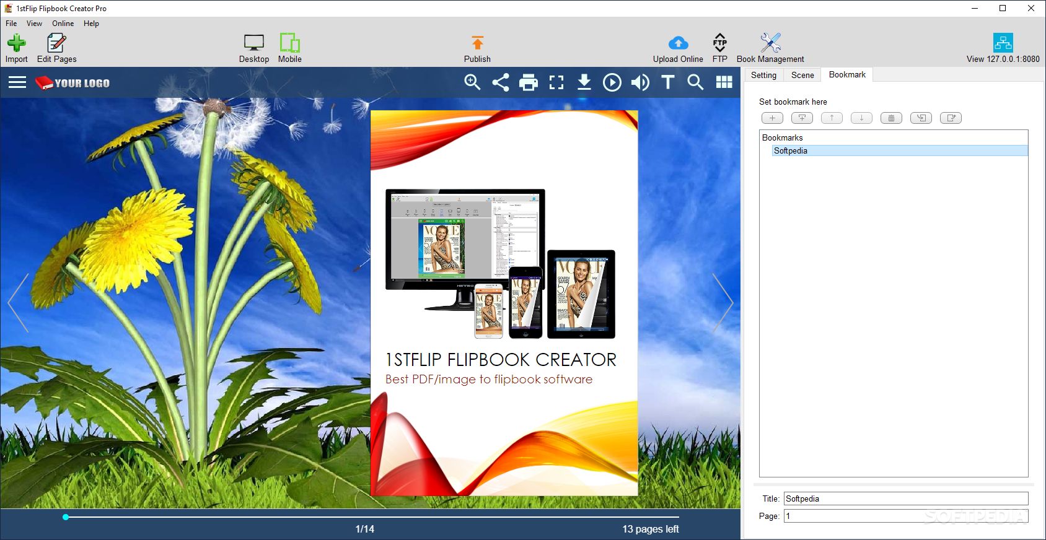Switch to the Setting tab
This screenshot has width=1046, height=540.
tap(763, 75)
